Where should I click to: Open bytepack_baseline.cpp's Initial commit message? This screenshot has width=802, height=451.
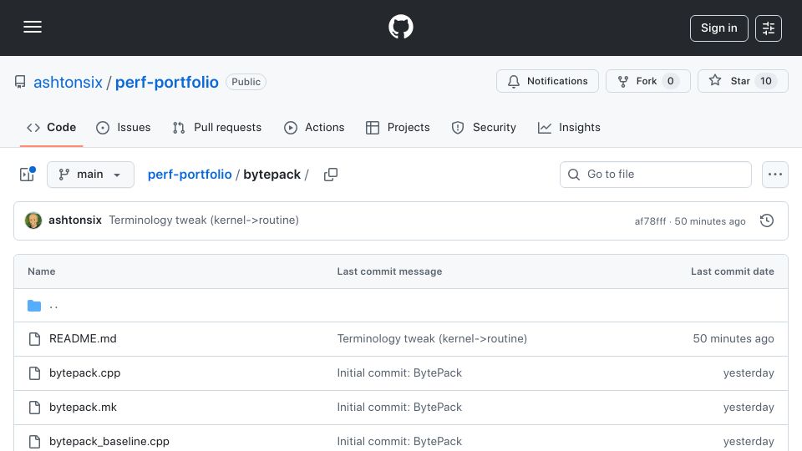tap(399, 441)
